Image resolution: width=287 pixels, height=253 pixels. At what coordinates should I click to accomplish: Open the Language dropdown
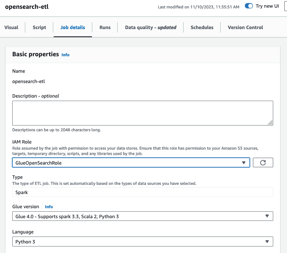click(x=143, y=242)
